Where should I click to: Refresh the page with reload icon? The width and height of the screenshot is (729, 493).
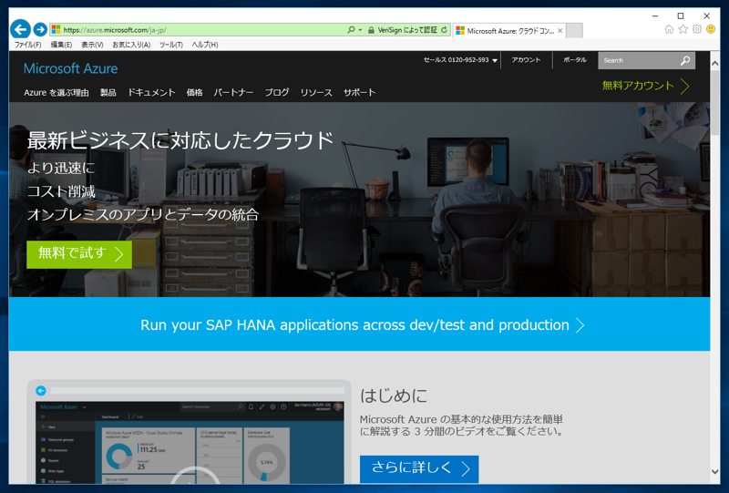click(444, 30)
